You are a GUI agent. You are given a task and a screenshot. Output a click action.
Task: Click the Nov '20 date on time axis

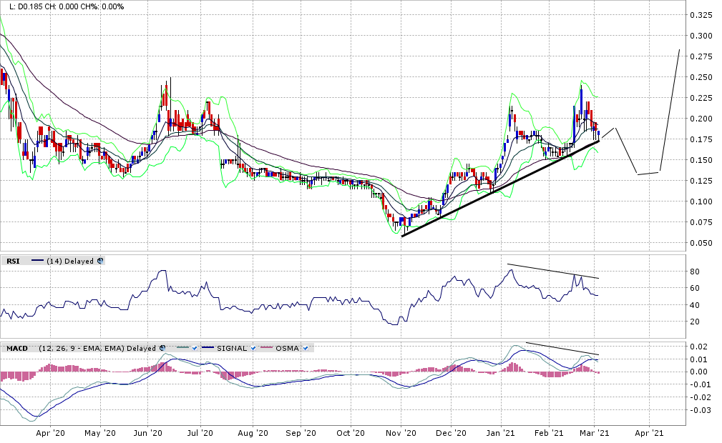pos(401,433)
